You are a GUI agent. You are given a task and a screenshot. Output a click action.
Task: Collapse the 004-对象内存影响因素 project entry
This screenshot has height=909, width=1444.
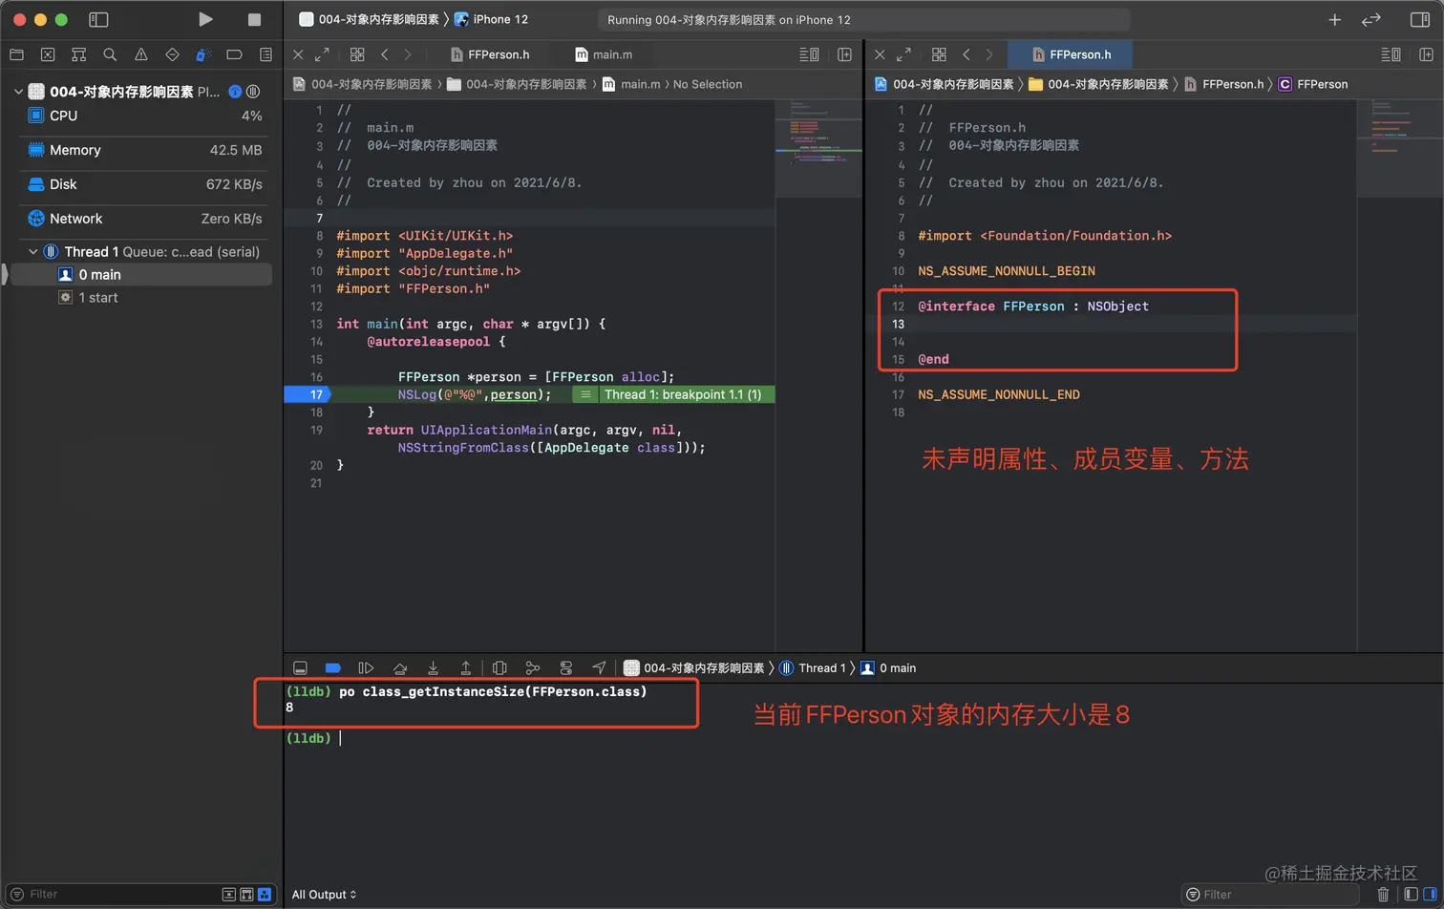click(x=19, y=92)
